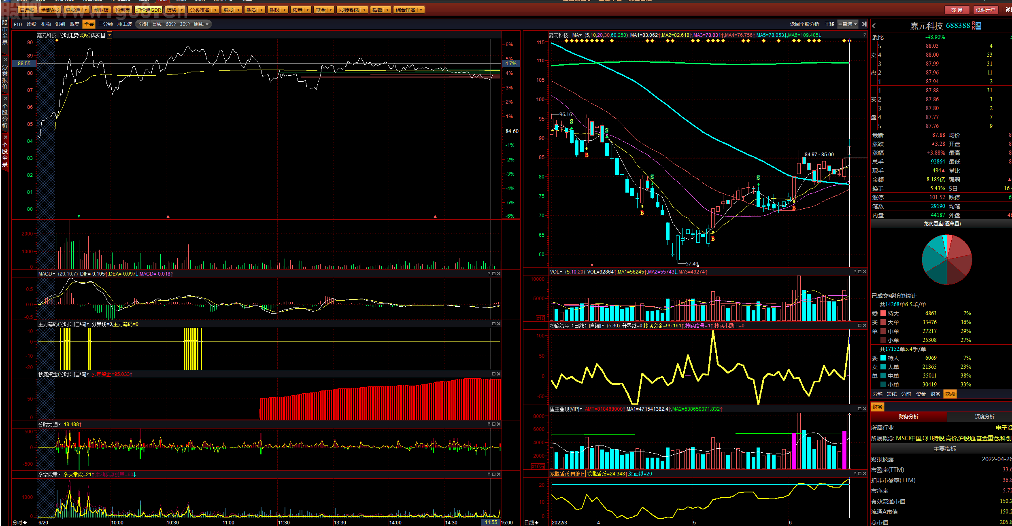Image resolution: width=1012 pixels, height=526 pixels.
Task: Open help for the MACD panel
Action: coord(489,274)
